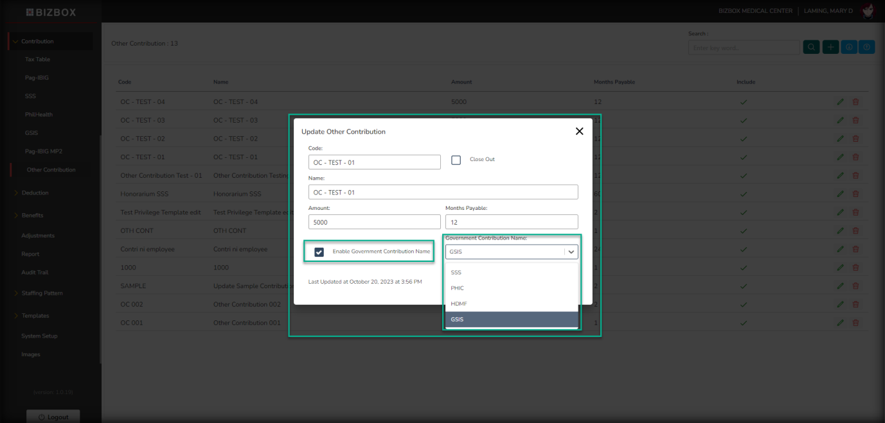Click edit pencil for OC - TEST - 04 row
Screen dimensions: 885x423
(839, 102)
